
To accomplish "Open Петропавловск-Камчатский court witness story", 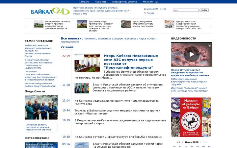I will pyautogui.click(x=120, y=122).
